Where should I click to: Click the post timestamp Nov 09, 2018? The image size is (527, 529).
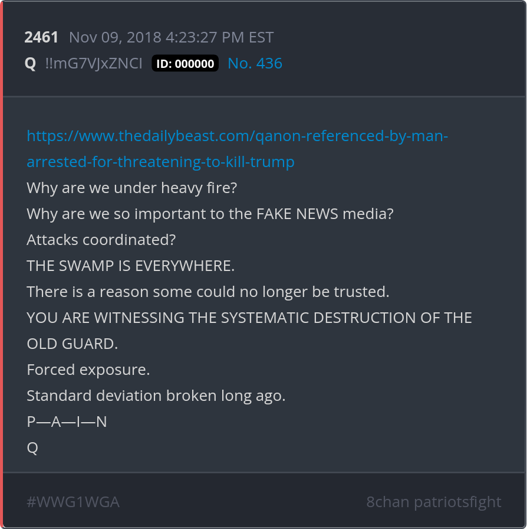click(171, 37)
